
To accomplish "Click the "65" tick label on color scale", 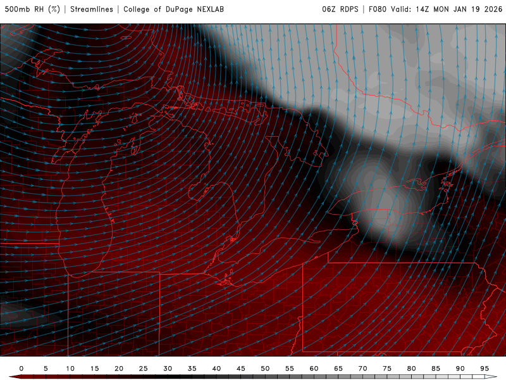I will (338, 369).
